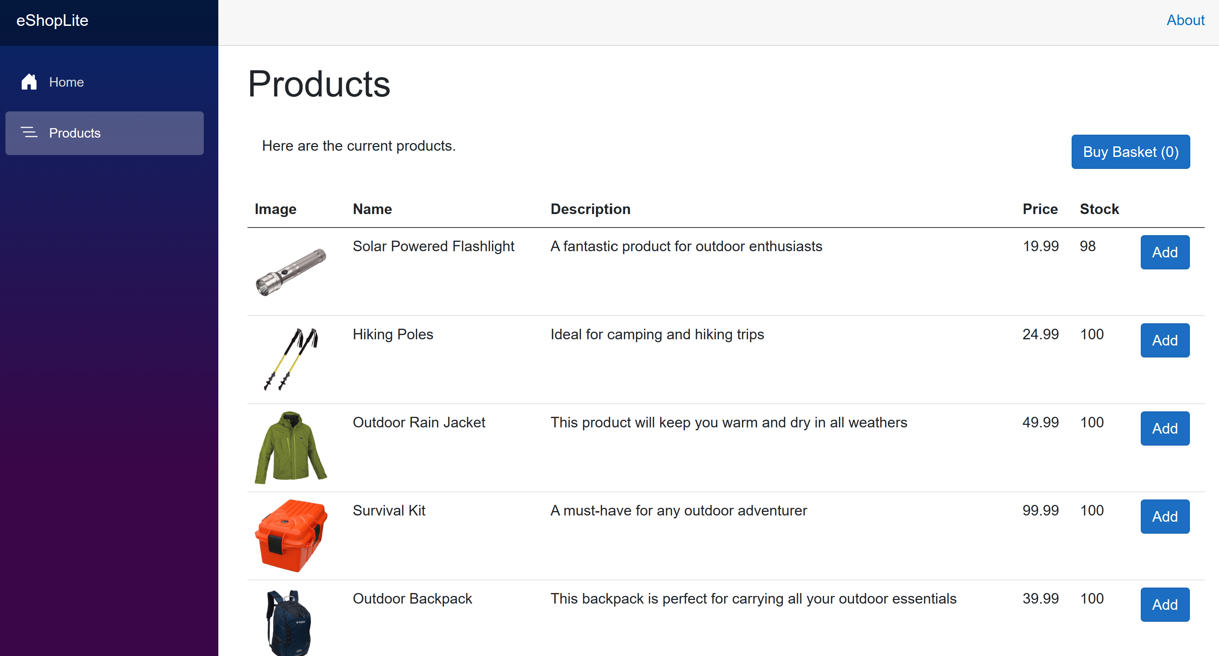Select the Products menu item
This screenshot has width=1219, height=656.
point(105,133)
